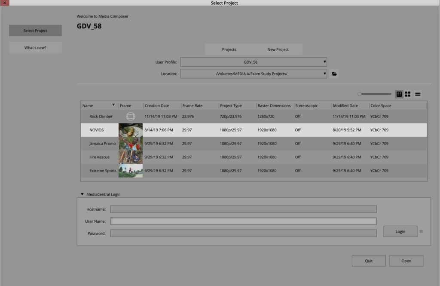Image resolution: width=440 pixels, height=286 pixels.
Task: Switch to the text list view icon
Action: (417, 94)
